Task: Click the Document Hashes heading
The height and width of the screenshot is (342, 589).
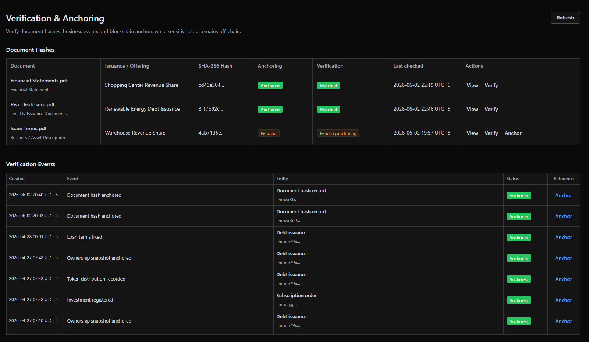Action: pyautogui.click(x=30, y=50)
